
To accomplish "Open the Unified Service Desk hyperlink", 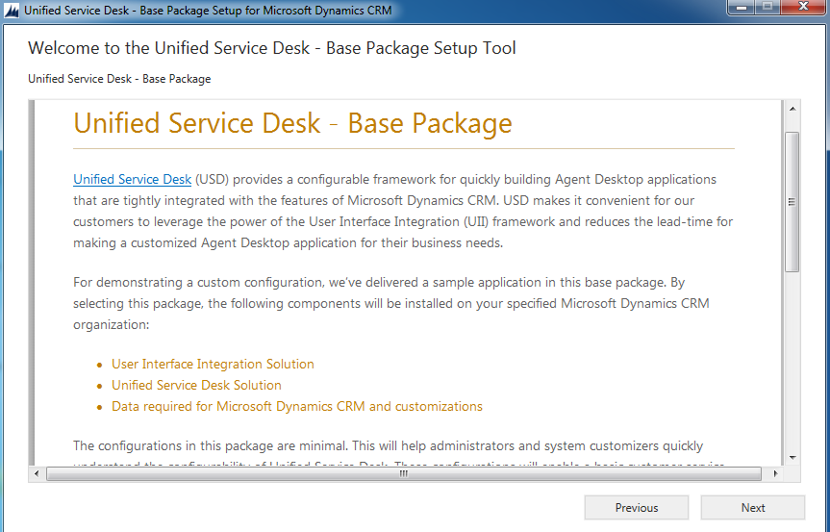I will coord(132,179).
